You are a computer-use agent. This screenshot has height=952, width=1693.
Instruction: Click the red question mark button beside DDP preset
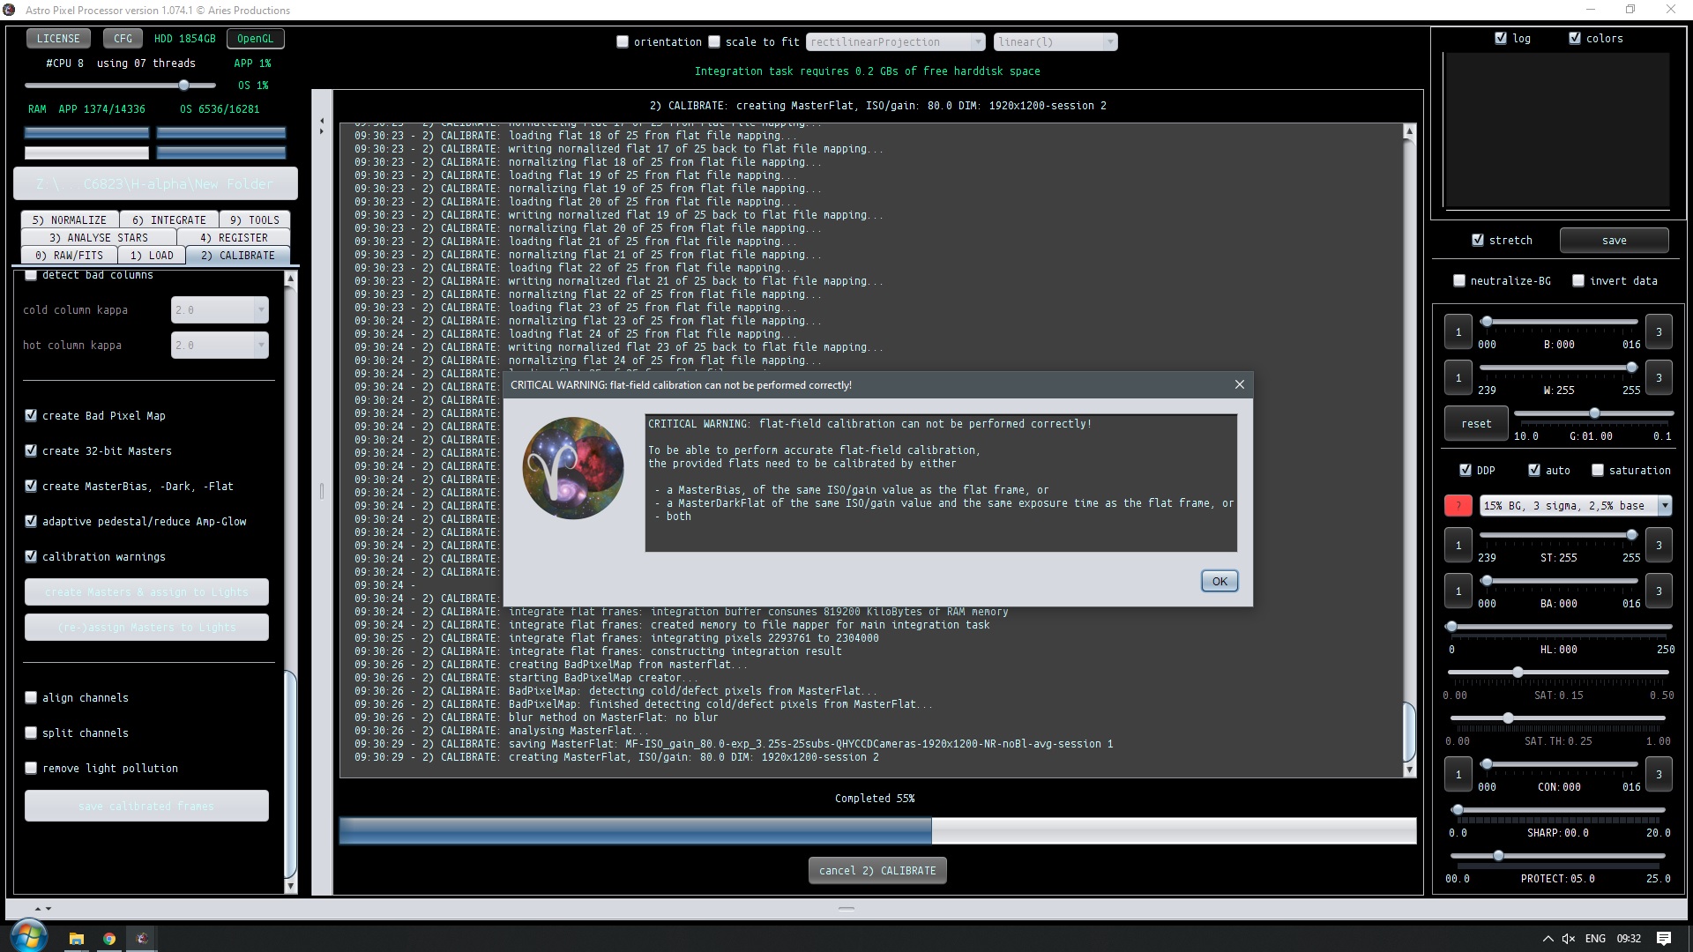click(1458, 506)
